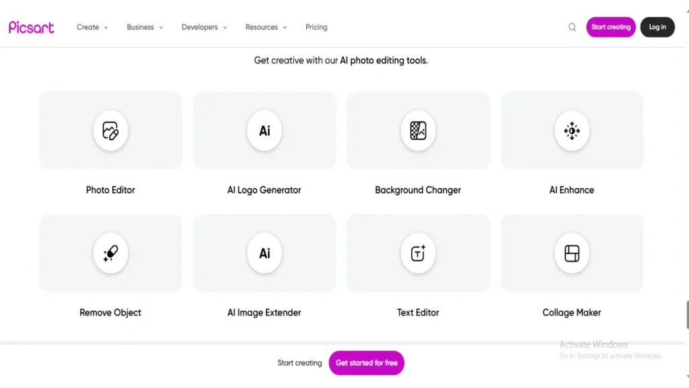
Task: Click the AI Enhance icon
Action: (572, 131)
